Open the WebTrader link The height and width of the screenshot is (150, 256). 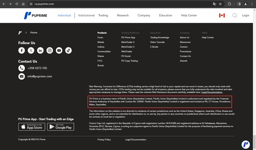tap(127, 51)
